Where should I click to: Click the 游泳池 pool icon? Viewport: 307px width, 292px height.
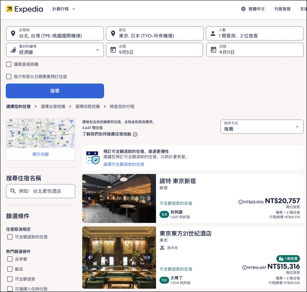(x=162, y=248)
